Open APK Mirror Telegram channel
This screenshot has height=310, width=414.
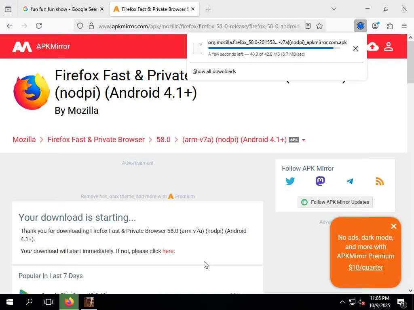pos(350,181)
